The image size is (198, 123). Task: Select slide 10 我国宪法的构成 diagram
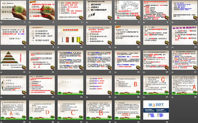[70, 35]
